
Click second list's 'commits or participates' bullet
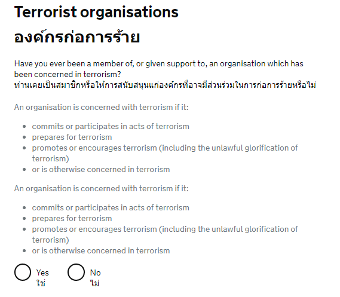111,208
